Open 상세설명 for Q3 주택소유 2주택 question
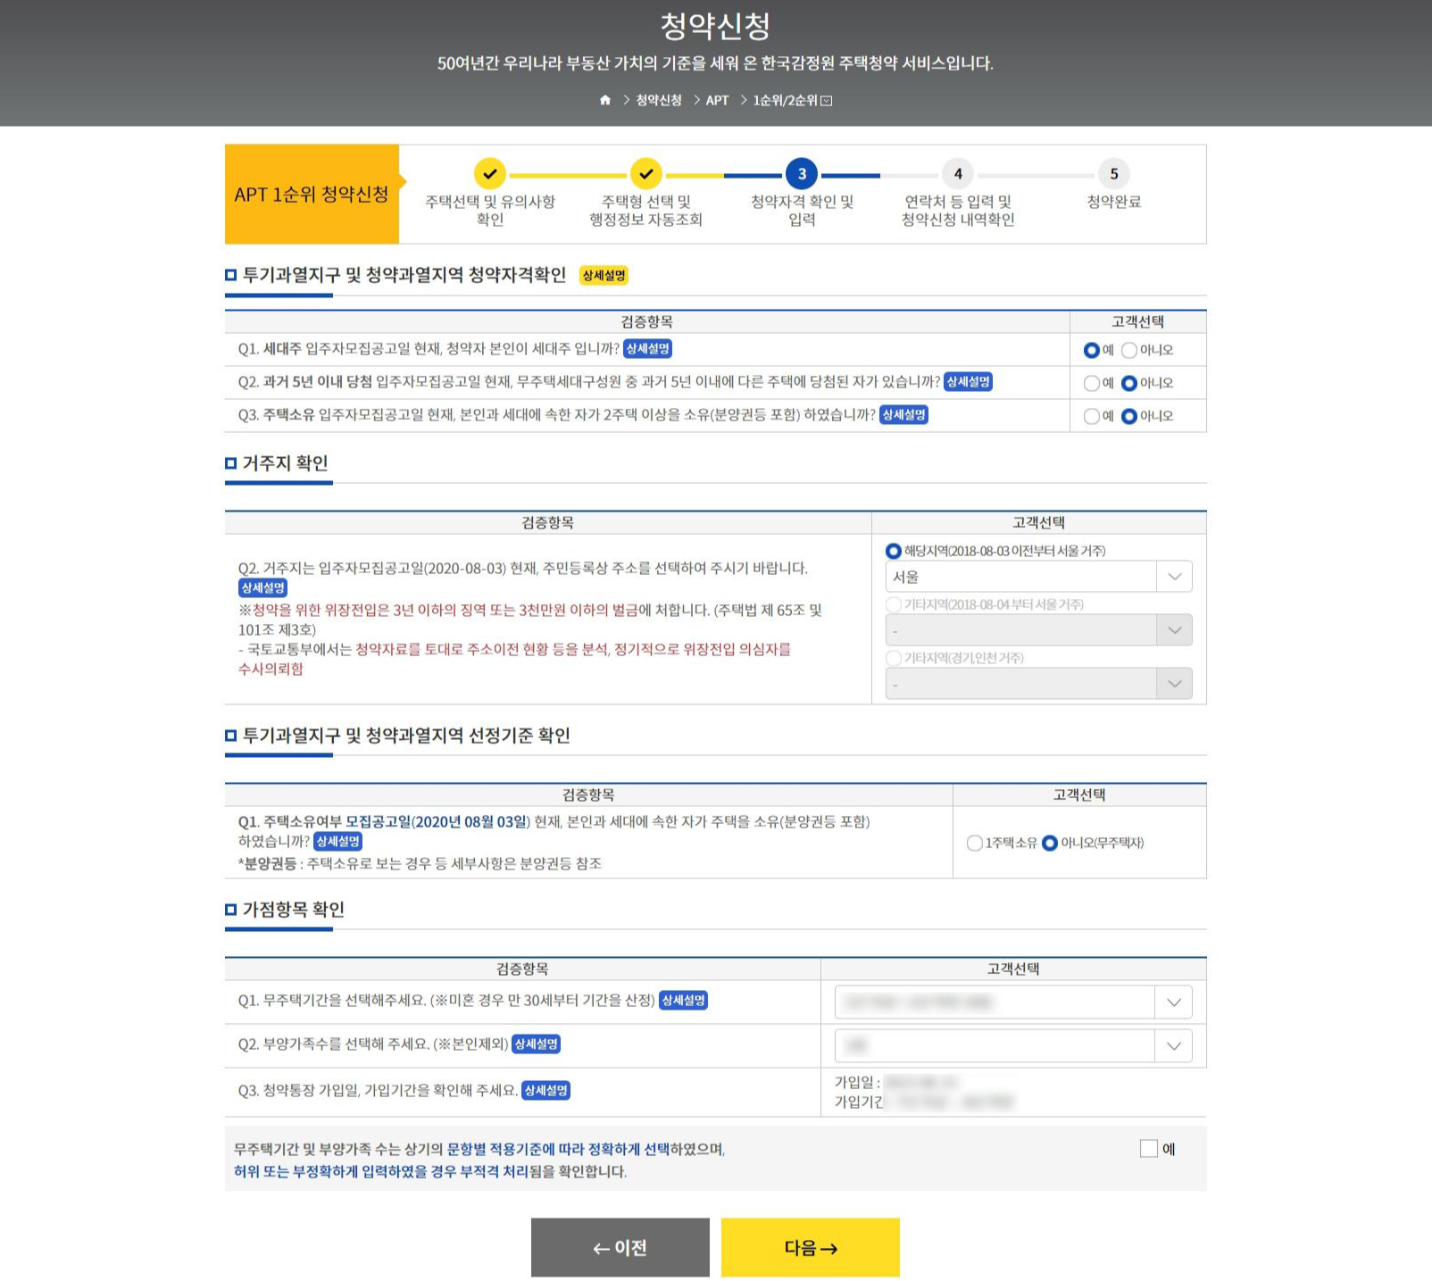The width and height of the screenshot is (1432, 1281). coord(903,415)
